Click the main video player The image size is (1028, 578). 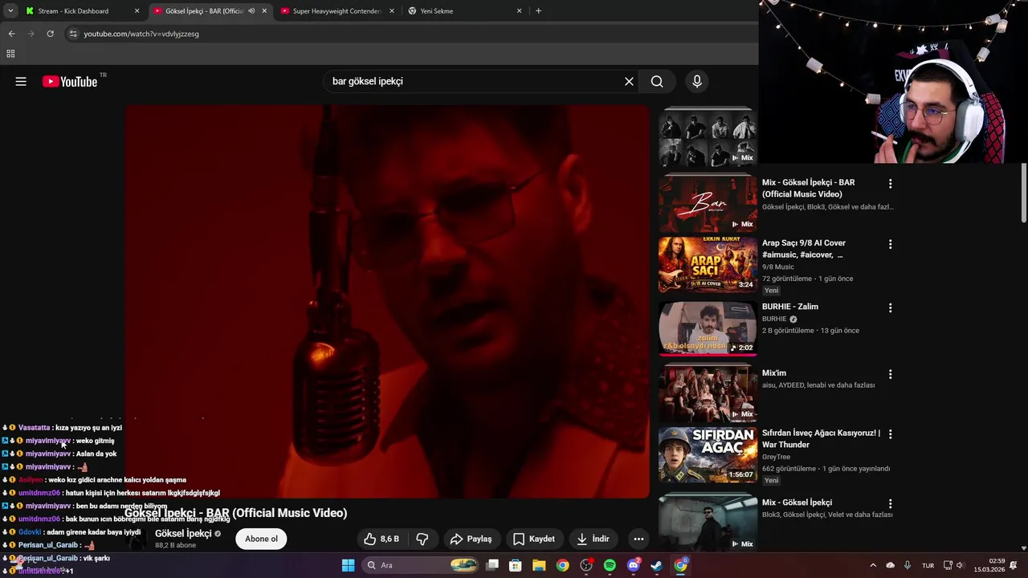pyautogui.click(x=386, y=302)
